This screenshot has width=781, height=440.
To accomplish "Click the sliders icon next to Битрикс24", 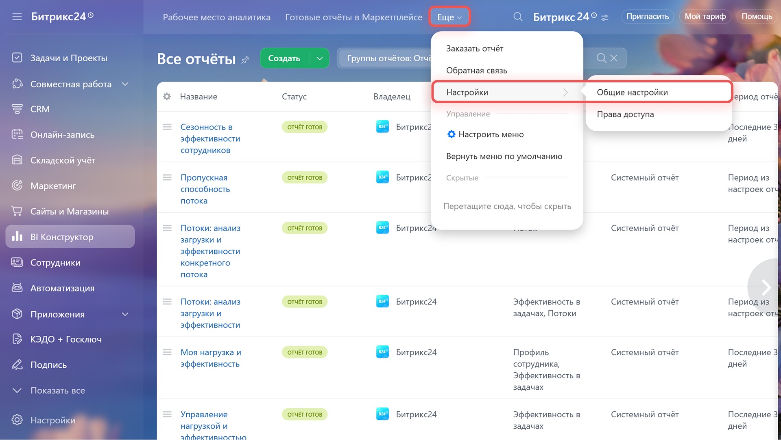I will (x=605, y=17).
